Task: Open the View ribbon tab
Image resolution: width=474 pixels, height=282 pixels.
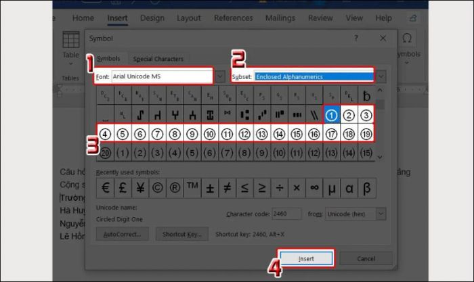Action: 354,18
